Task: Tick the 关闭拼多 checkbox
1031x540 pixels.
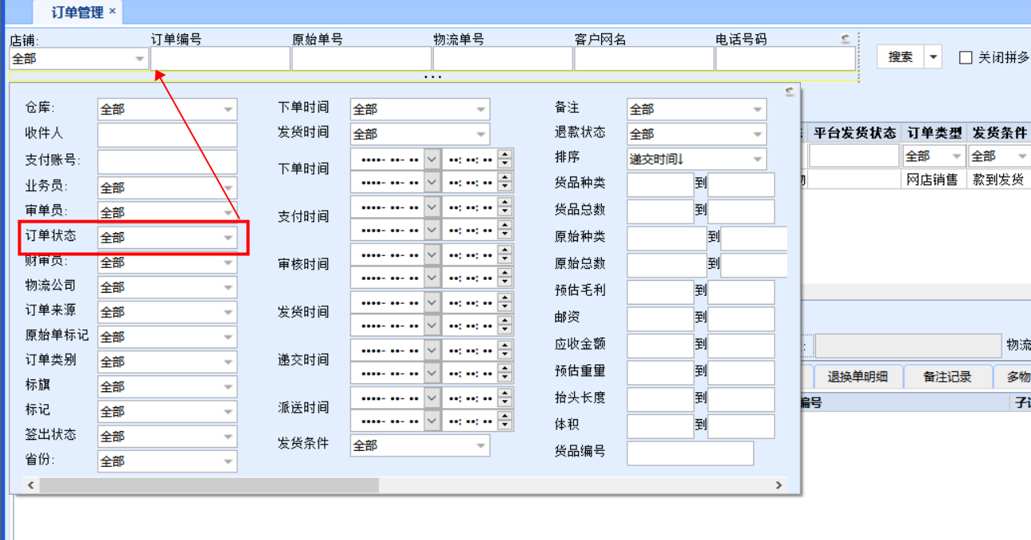Action: [966, 58]
